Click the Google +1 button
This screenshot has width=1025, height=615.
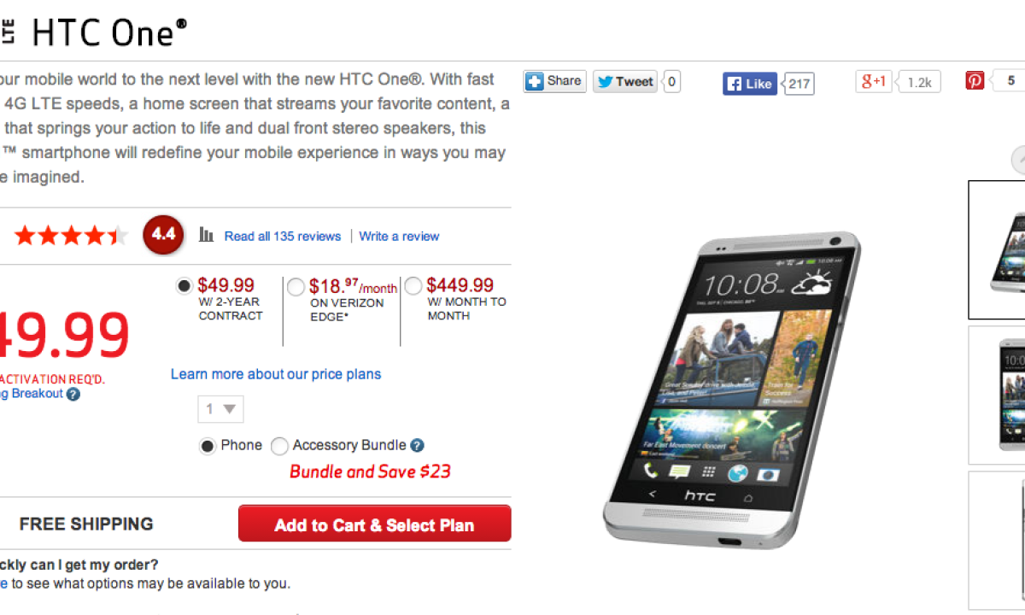[874, 81]
